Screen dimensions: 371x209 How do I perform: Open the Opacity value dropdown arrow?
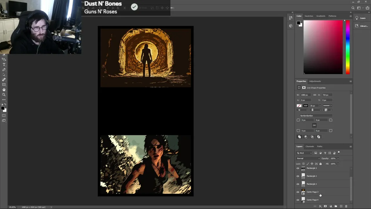(338, 158)
